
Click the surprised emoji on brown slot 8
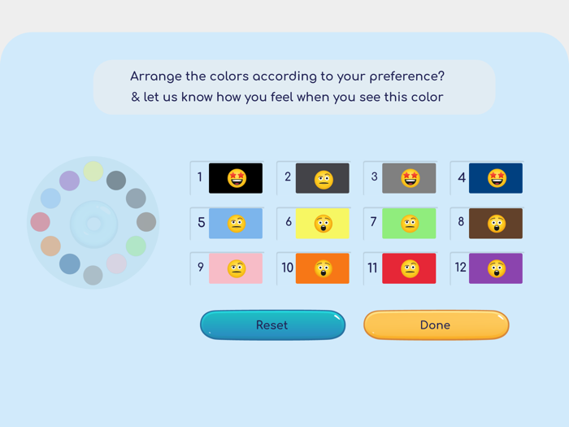point(497,224)
